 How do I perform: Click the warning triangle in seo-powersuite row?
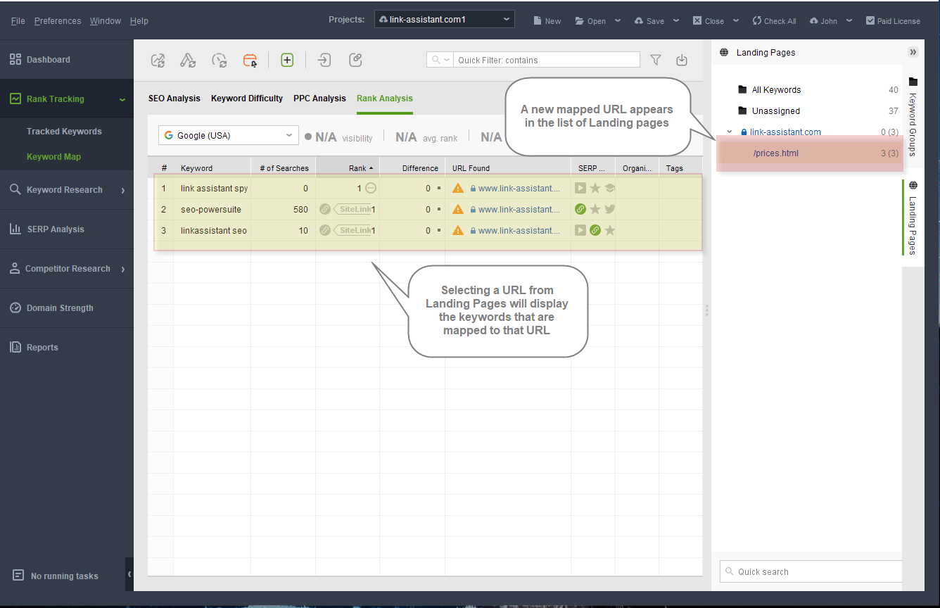(x=458, y=210)
